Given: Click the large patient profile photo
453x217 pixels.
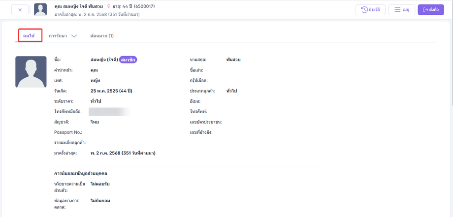Looking at the screenshot, I should (31, 72).
